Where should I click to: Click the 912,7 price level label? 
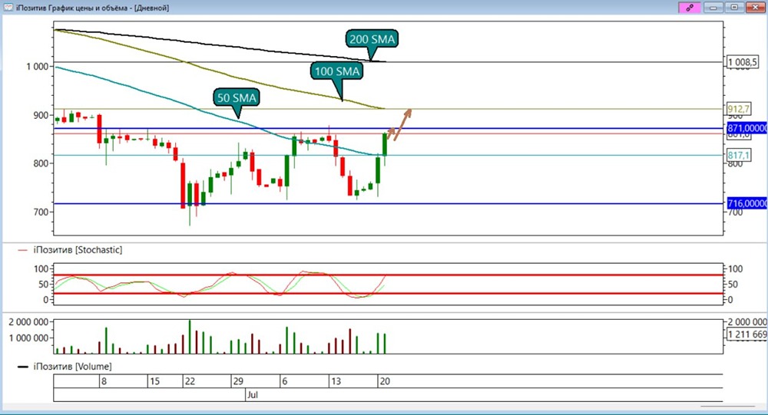coord(738,109)
